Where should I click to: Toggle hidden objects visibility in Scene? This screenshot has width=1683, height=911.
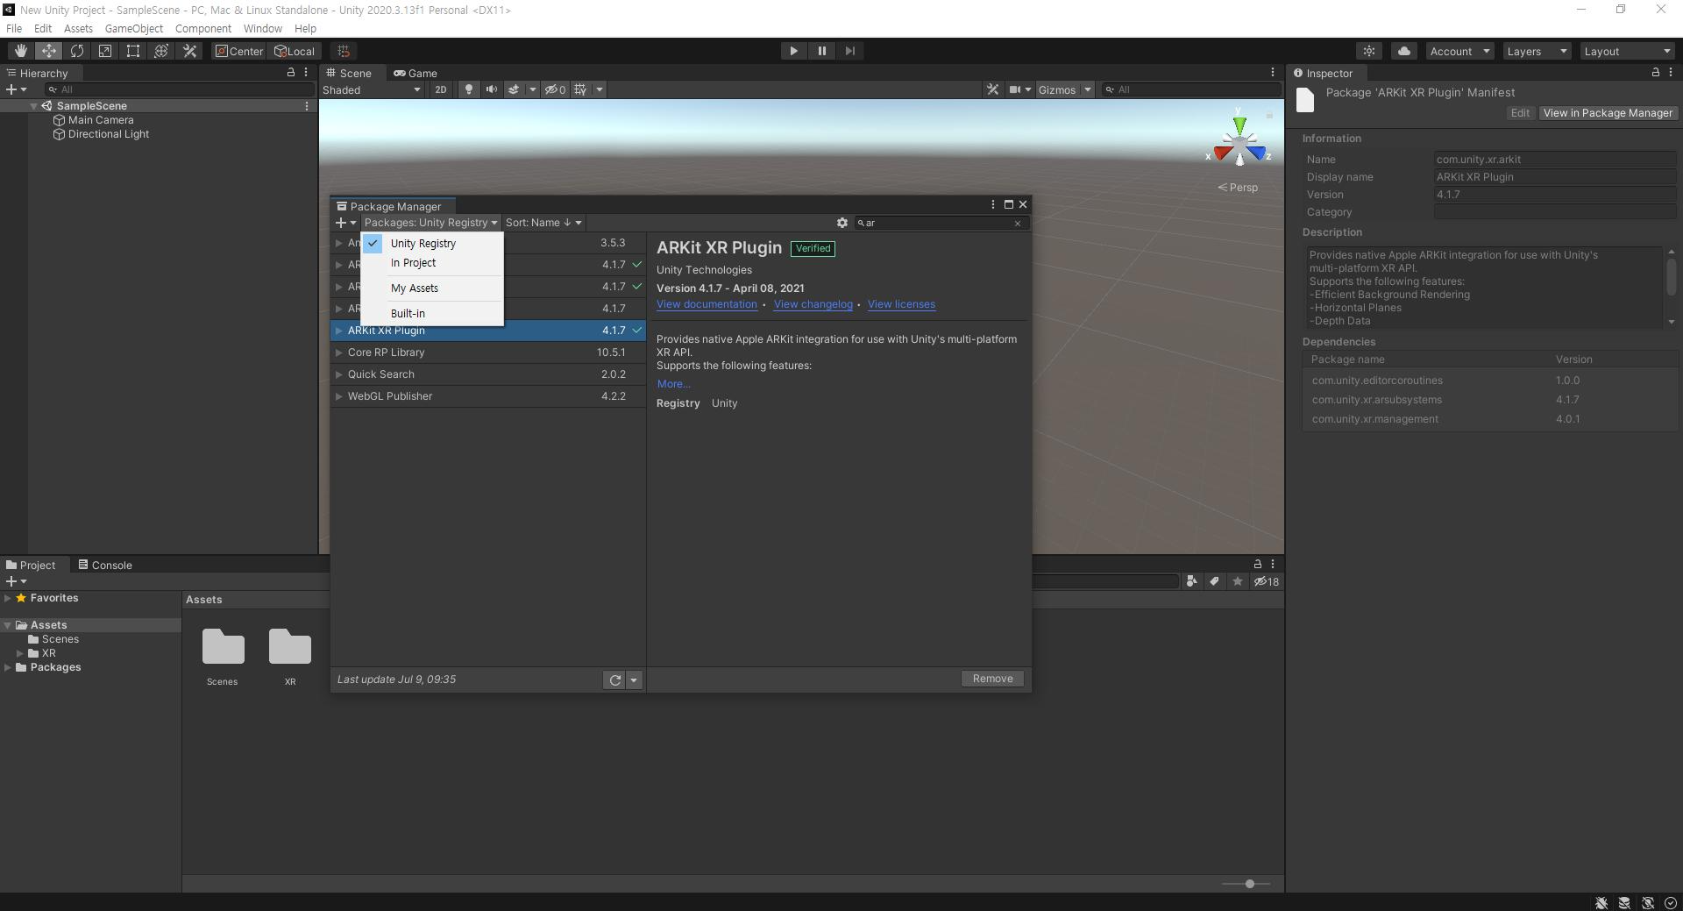tap(555, 89)
